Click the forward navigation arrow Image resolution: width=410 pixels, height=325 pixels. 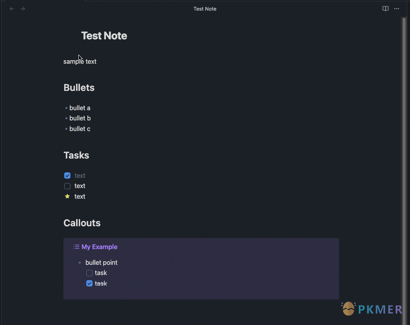coord(23,8)
